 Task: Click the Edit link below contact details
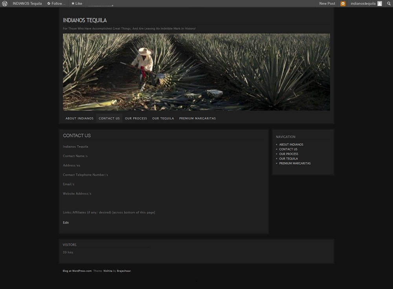click(x=66, y=222)
